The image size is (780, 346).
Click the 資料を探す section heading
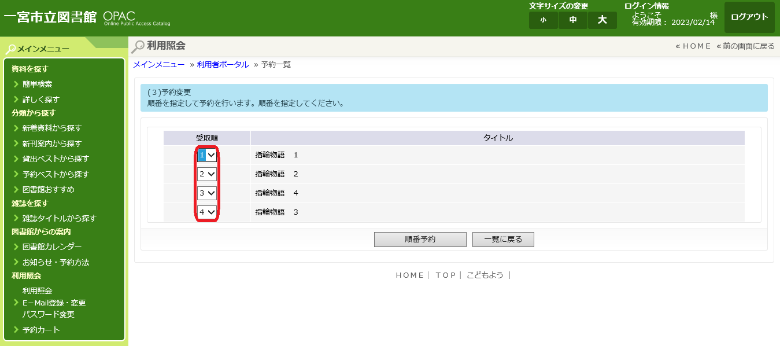pos(30,69)
